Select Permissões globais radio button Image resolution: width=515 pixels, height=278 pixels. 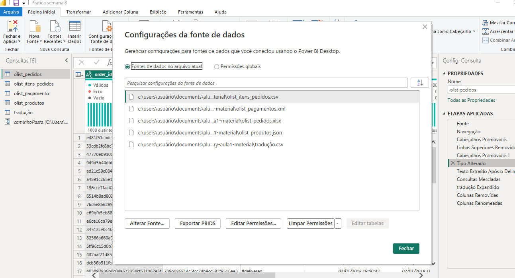[217, 66]
